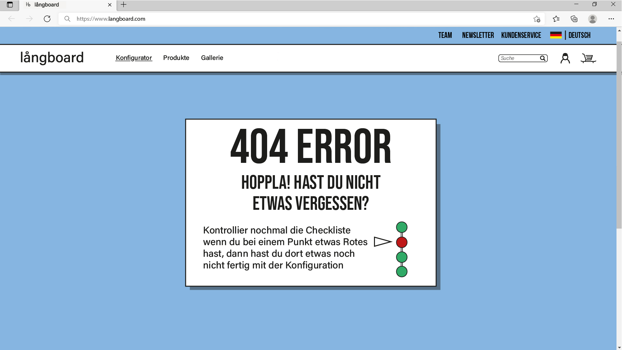Viewport: 622px width, 350px height.
Task: Open the Gallerie menu item
Action: coord(212,58)
